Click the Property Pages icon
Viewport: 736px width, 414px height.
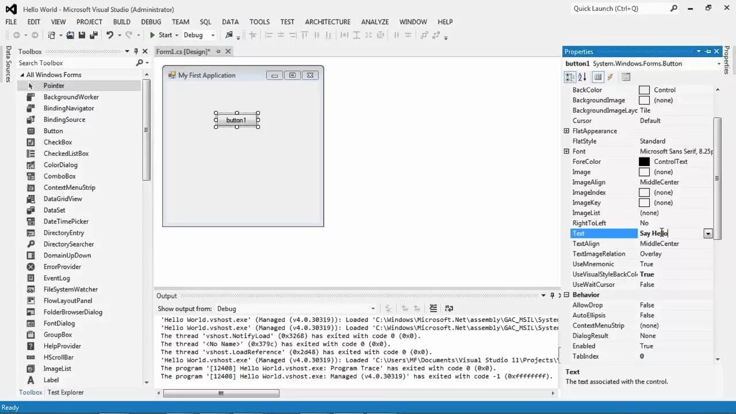click(x=626, y=76)
